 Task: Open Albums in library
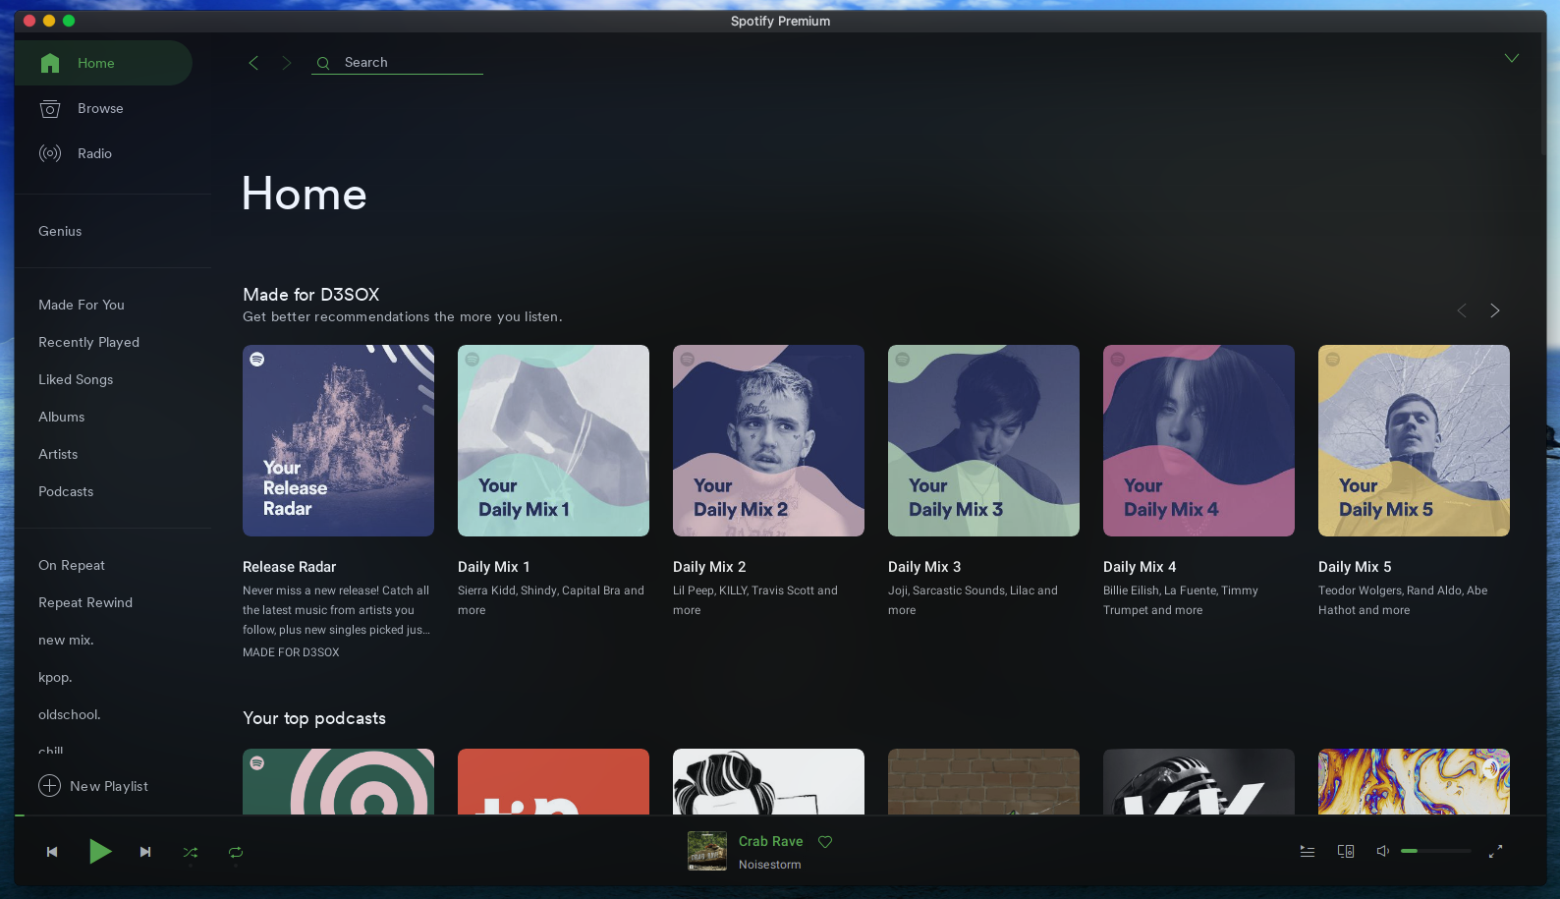pos(61,417)
